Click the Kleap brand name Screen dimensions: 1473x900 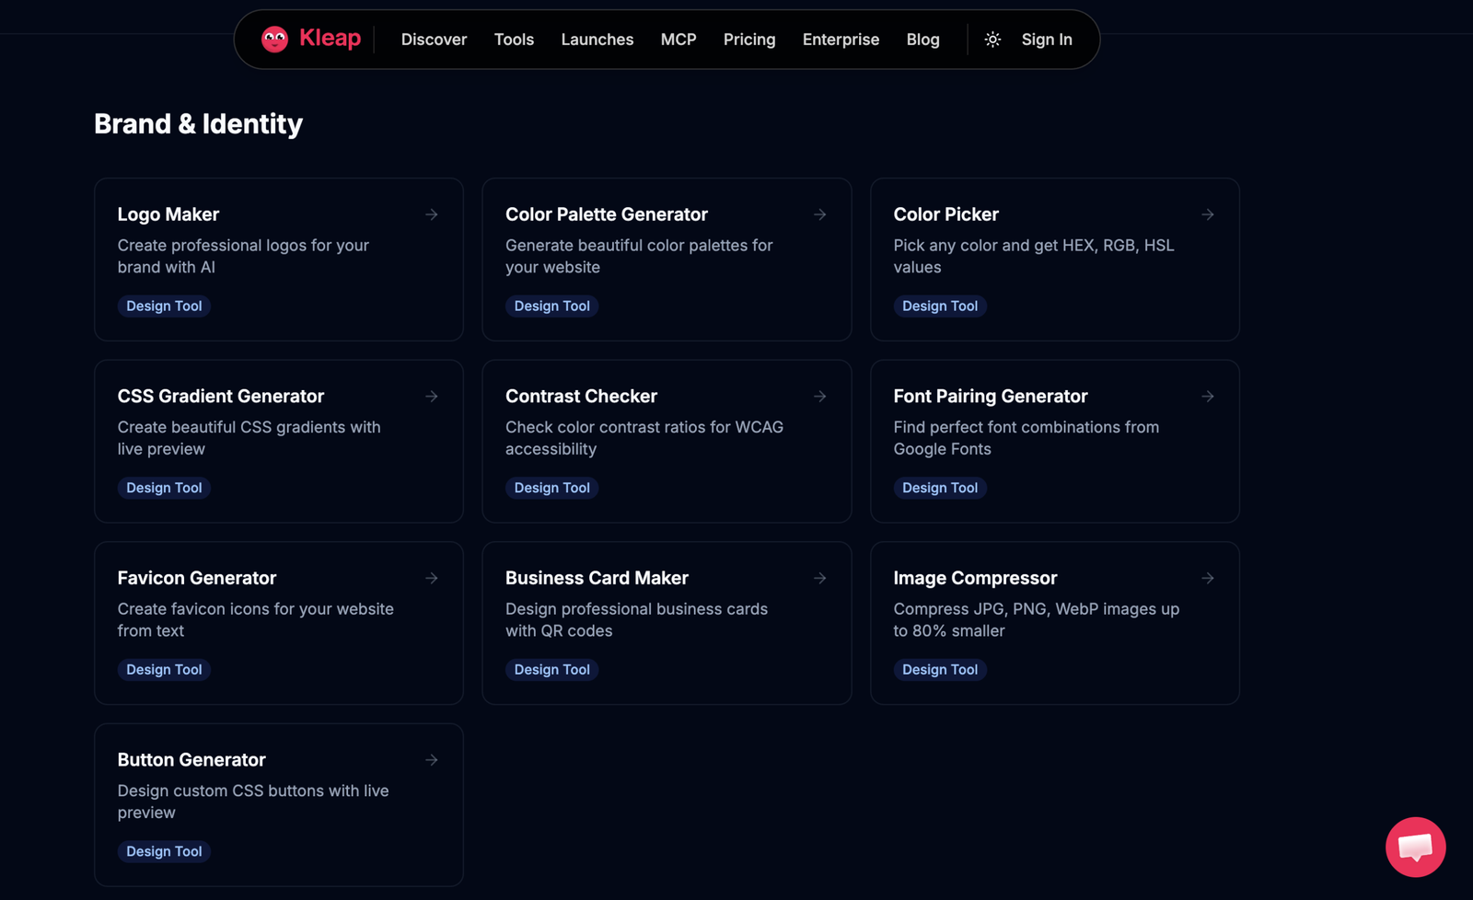click(330, 39)
